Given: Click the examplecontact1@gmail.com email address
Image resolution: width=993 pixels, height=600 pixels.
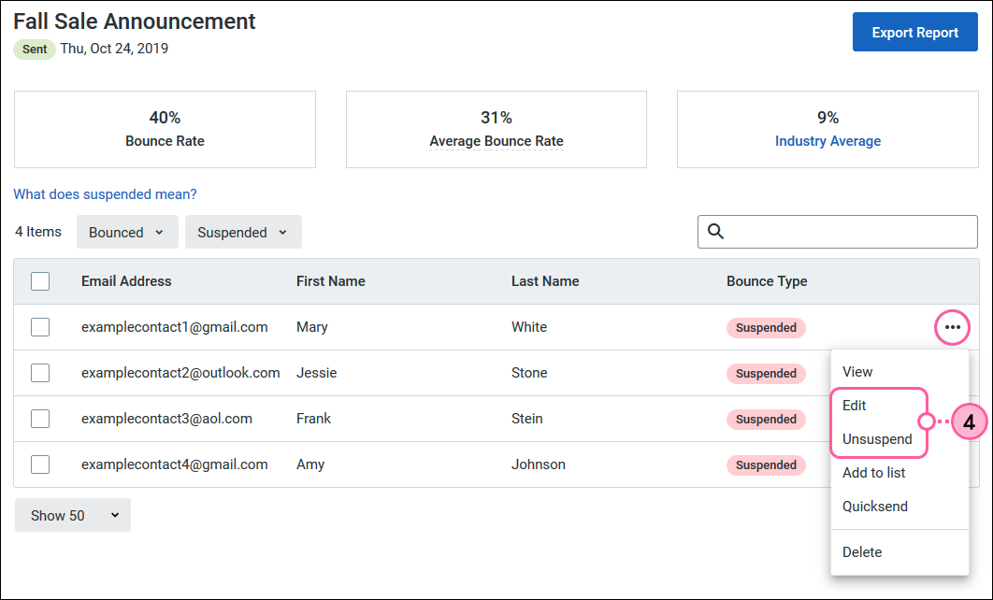Looking at the screenshot, I should click(x=174, y=327).
